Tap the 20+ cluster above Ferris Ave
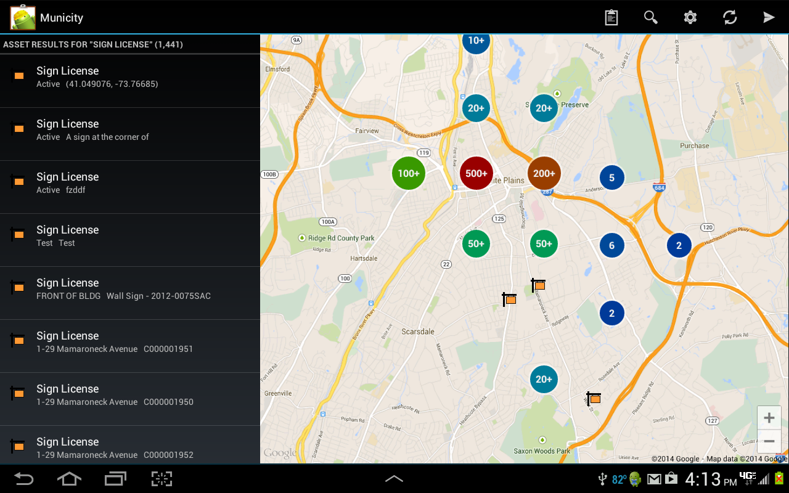This screenshot has width=789, height=493. [x=476, y=108]
